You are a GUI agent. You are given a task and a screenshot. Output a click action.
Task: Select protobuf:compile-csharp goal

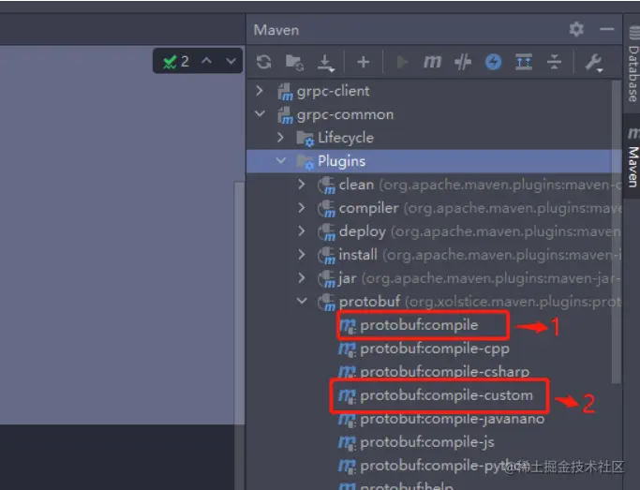[444, 372]
